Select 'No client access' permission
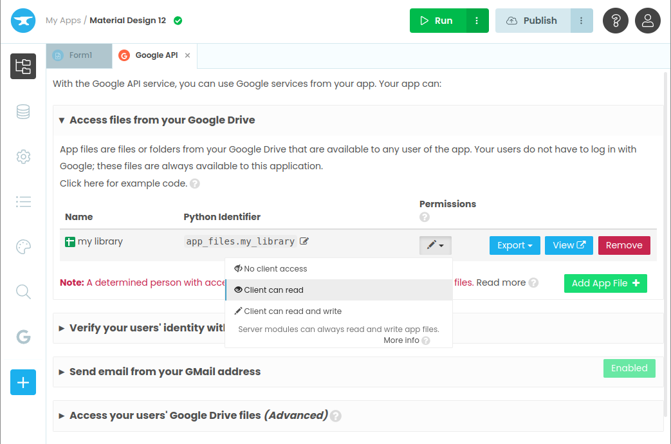This screenshot has width=671, height=444. (x=275, y=269)
